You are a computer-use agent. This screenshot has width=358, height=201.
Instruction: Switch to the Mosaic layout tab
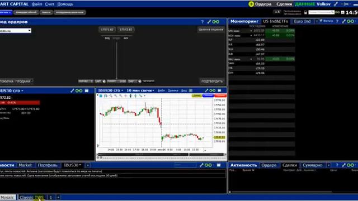pyautogui.click(x=7, y=197)
